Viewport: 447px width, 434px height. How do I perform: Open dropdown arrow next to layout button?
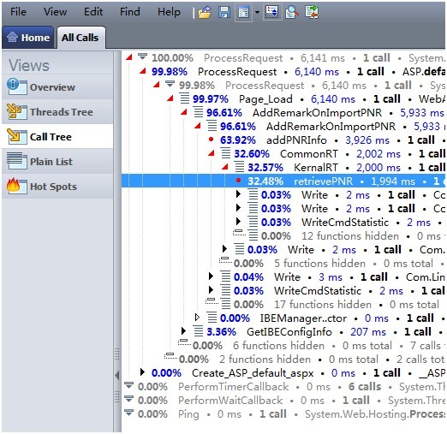coord(257,12)
